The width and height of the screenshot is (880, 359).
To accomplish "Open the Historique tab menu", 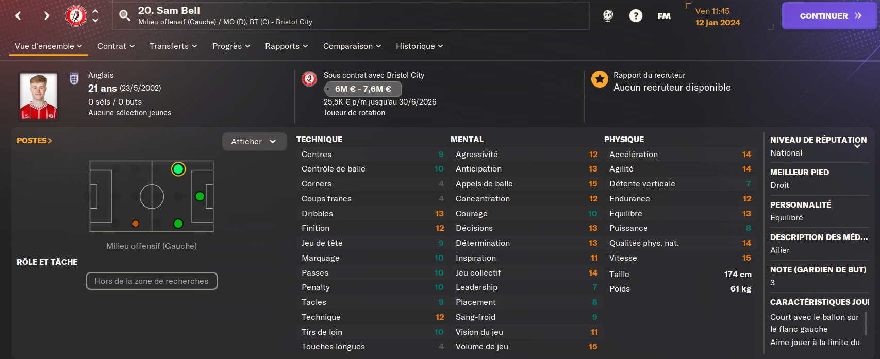I will click(420, 46).
